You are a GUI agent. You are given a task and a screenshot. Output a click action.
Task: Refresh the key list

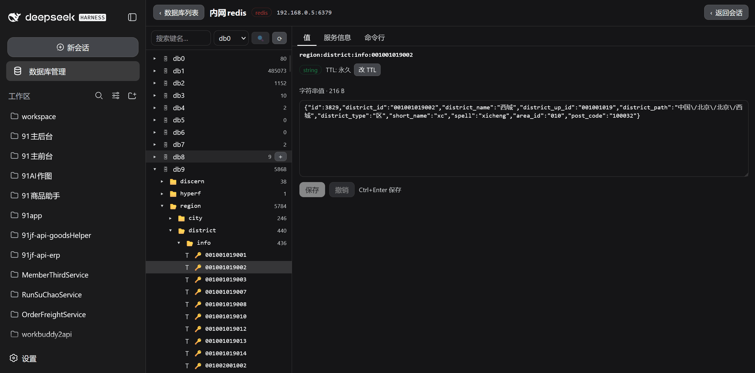279,38
